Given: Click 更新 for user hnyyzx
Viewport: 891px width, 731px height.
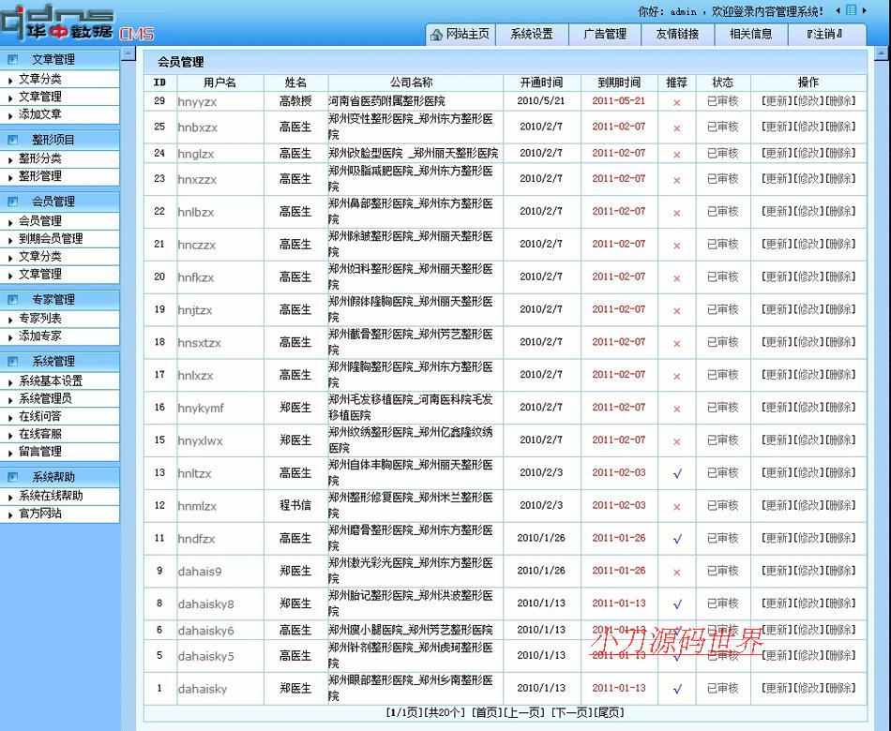Looking at the screenshot, I should click(x=777, y=101).
